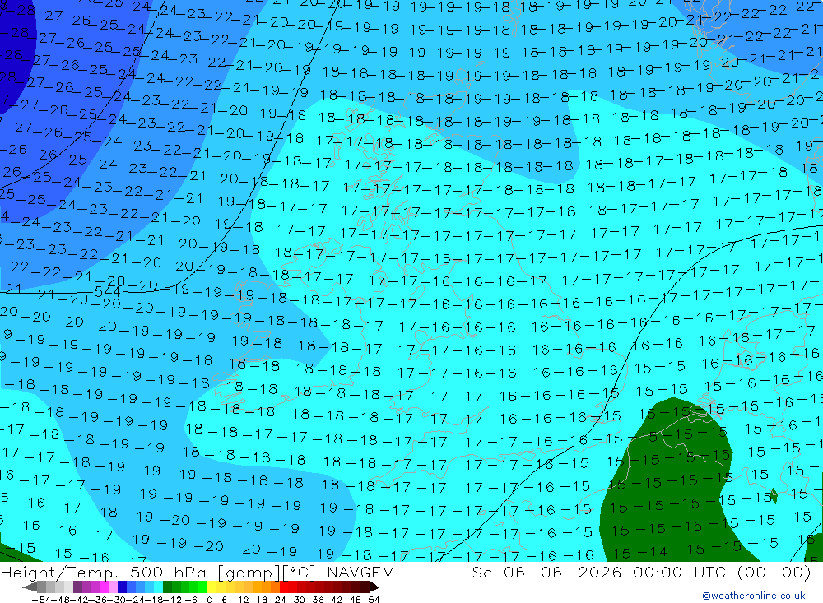
Task: Click the '-14' temperature value on the map
Action: pyautogui.click(x=652, y=551)
